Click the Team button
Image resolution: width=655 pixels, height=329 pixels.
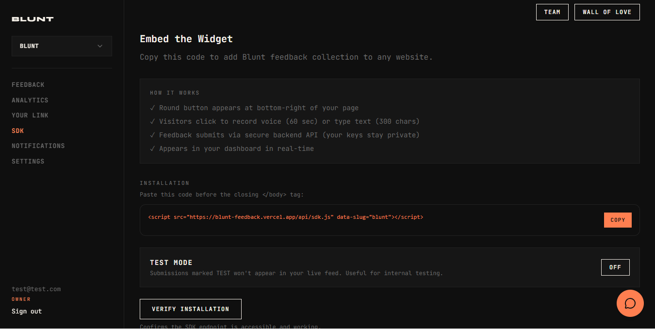coord(552,12)
